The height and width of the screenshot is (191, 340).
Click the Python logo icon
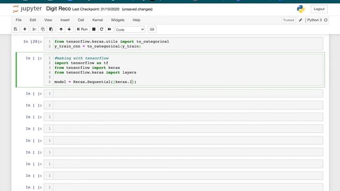(x=301, y=9)
